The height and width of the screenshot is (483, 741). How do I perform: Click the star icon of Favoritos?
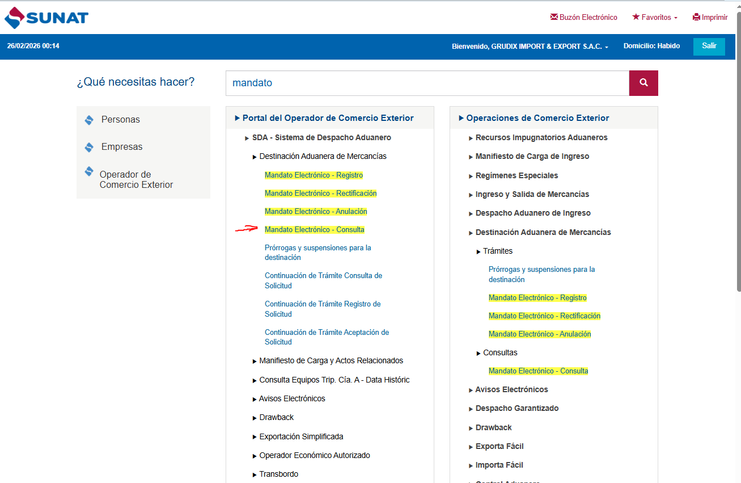(x=636, y=17)
